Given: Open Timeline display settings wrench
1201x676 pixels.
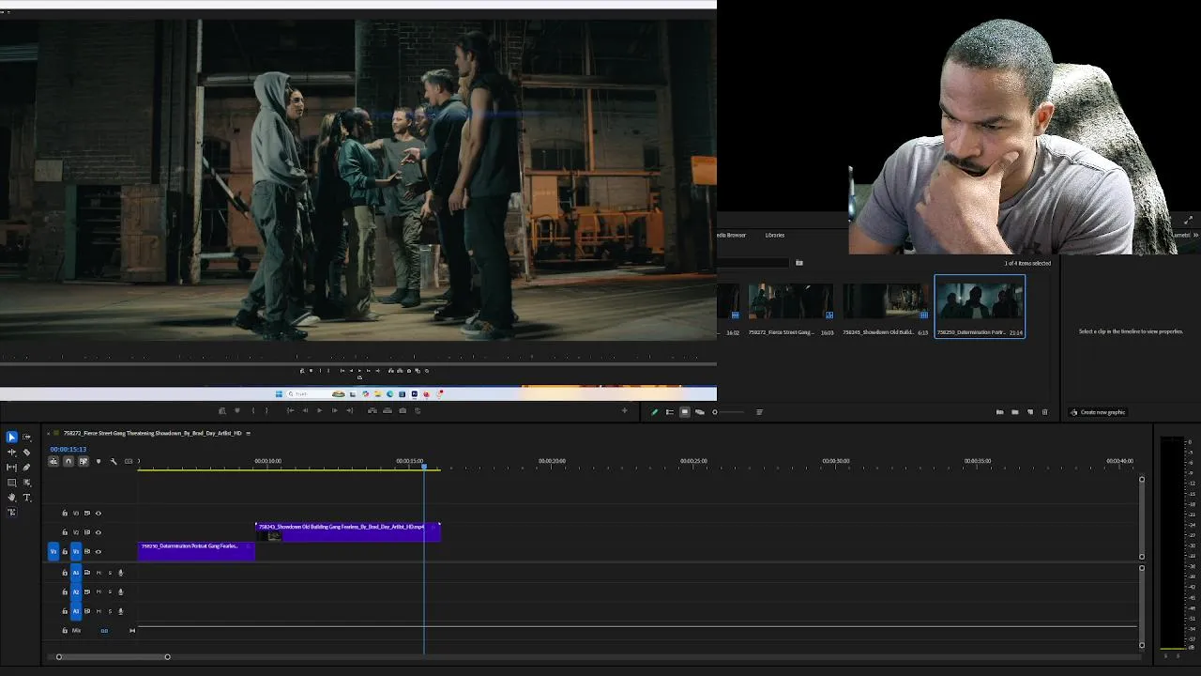Looking at the screenshot, I should click(x=114, y=461).
